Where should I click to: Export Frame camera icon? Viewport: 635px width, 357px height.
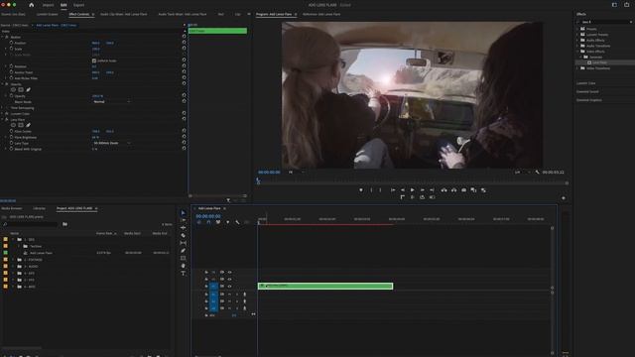point(463,189)
